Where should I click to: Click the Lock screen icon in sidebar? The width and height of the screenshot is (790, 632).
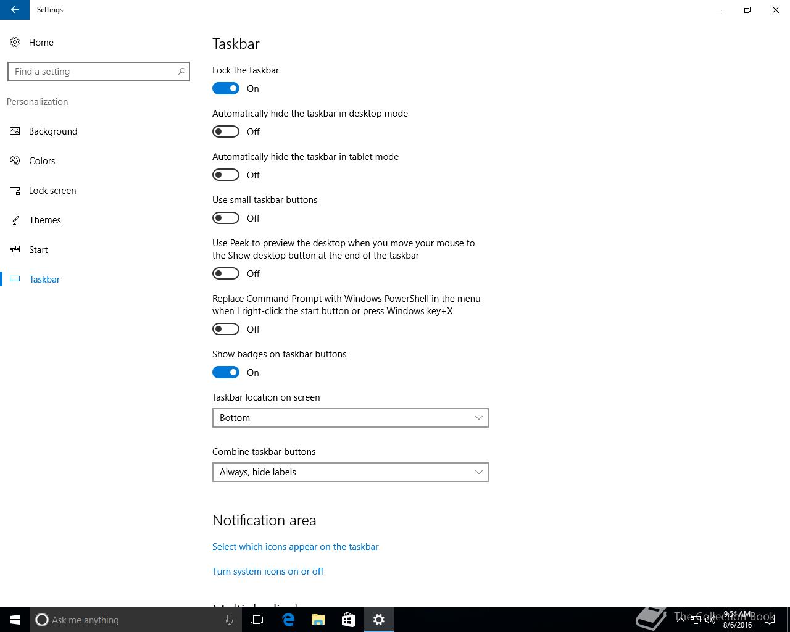[x=15, y=190]
